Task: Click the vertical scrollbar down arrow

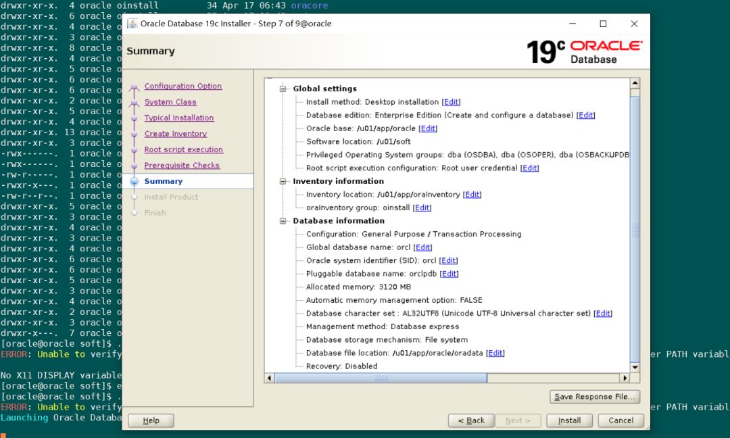Action: pyautogui.click(x=635, y=367)
